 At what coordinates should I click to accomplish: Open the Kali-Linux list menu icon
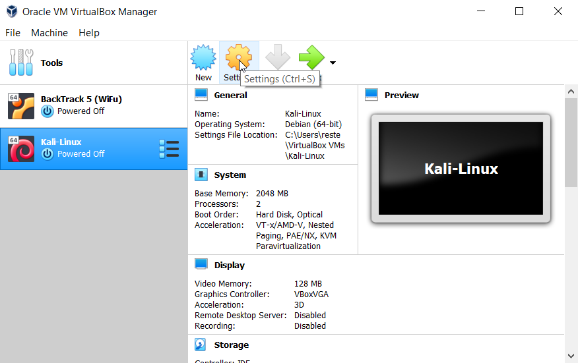169,149
